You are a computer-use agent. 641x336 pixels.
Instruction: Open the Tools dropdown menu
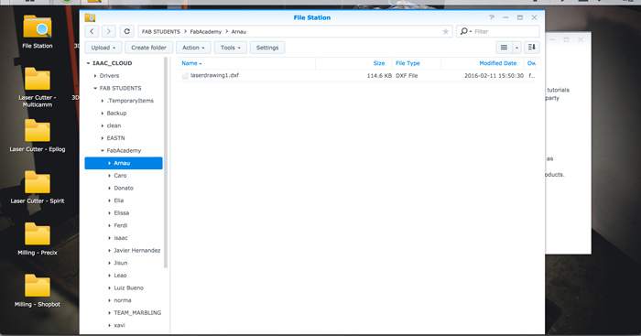231,48
